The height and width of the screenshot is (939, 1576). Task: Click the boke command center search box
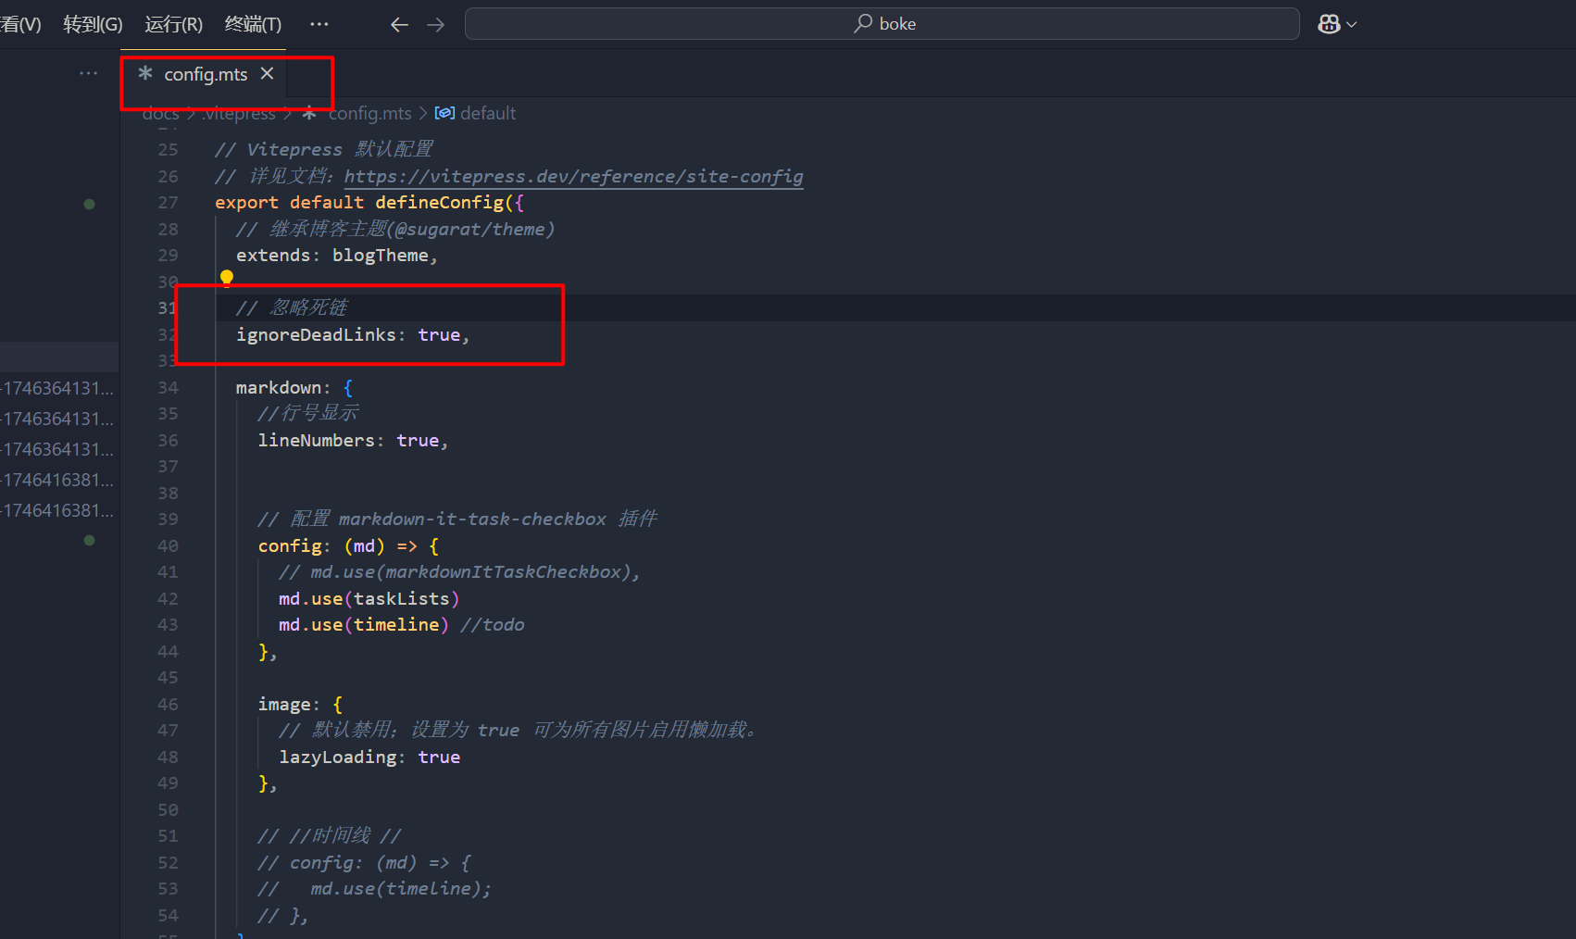tap(882, 24)
